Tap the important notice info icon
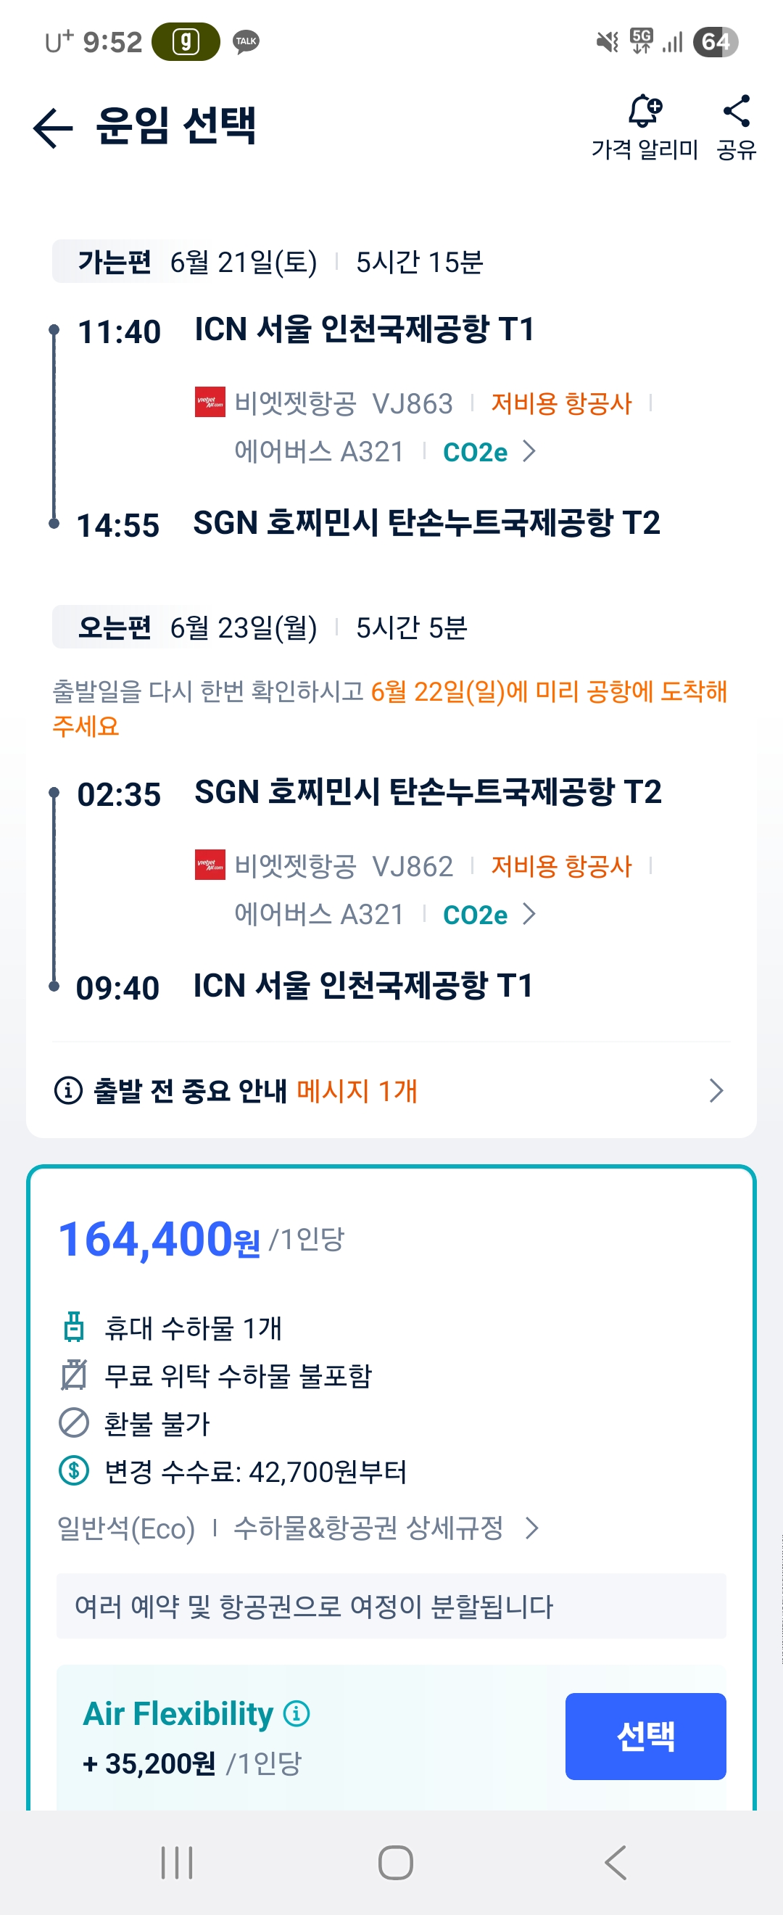The height and width of the screenshot is (1915, 783). [x=68, y=1090]
